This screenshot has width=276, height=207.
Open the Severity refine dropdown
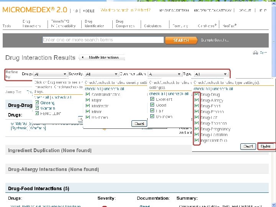(x=102, y=74)
